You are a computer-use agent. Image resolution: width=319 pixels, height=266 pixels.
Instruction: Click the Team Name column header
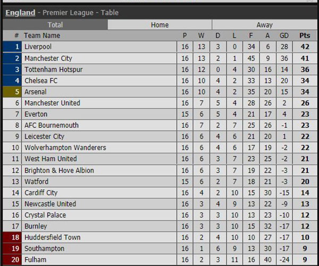click(42, 36)
